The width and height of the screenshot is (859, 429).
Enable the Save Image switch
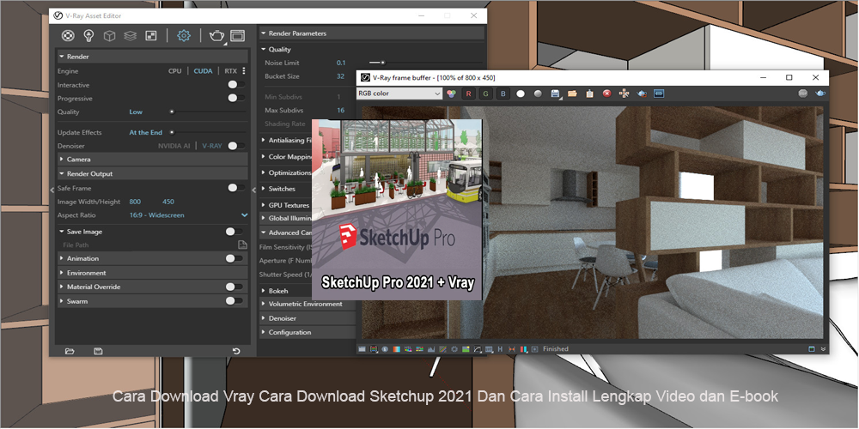234,232
